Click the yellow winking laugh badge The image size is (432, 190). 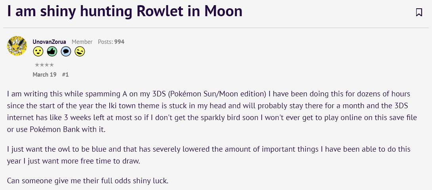[80, 51]
